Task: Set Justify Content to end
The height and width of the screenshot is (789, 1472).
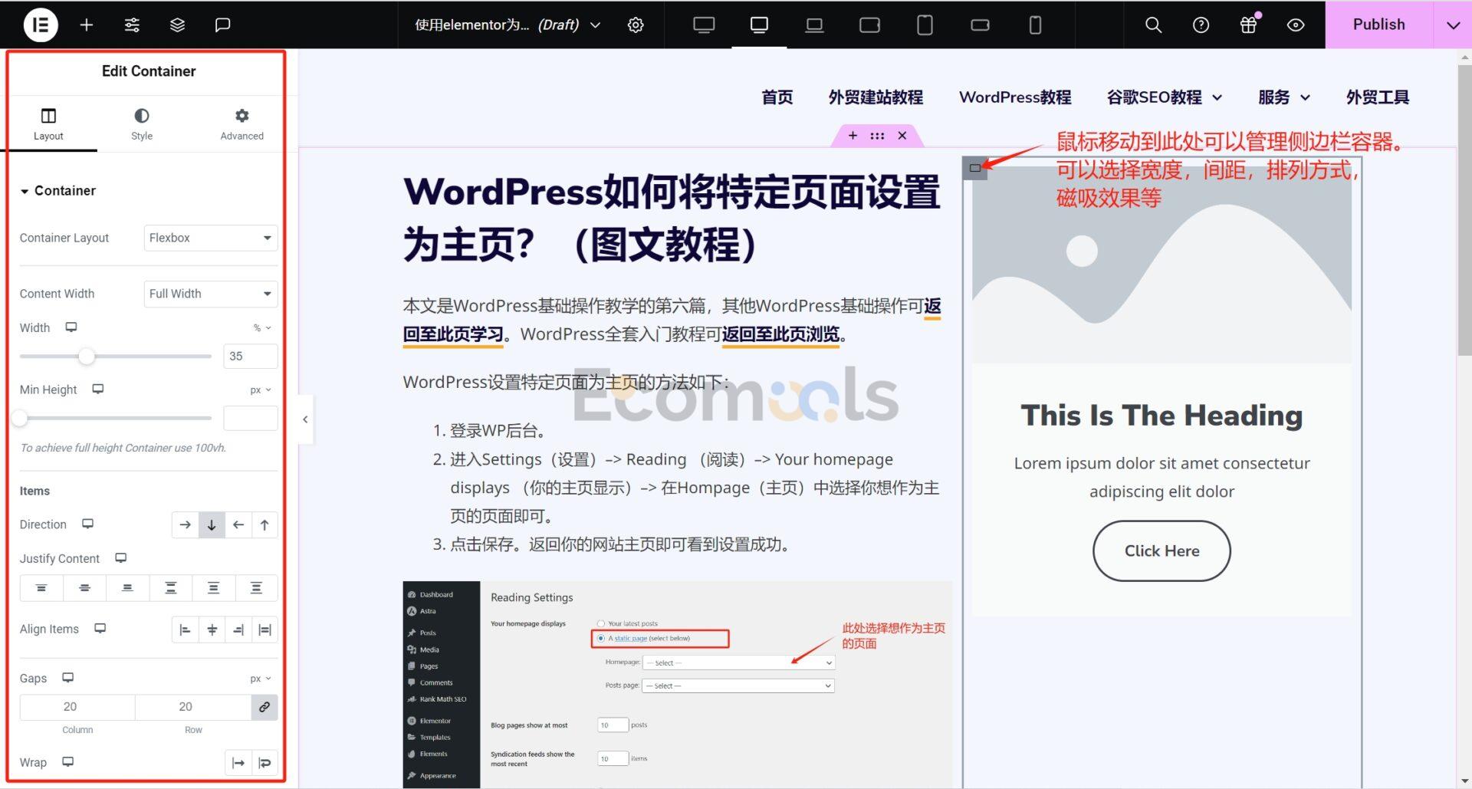Action: (127, 588)
